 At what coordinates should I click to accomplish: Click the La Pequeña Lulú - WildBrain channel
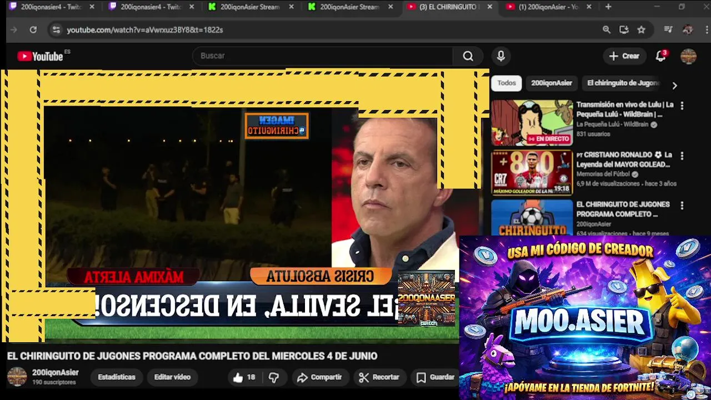pos(612,124)
